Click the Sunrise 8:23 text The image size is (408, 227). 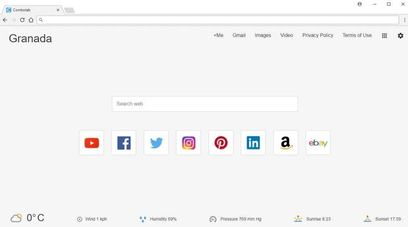pos(318,219)
